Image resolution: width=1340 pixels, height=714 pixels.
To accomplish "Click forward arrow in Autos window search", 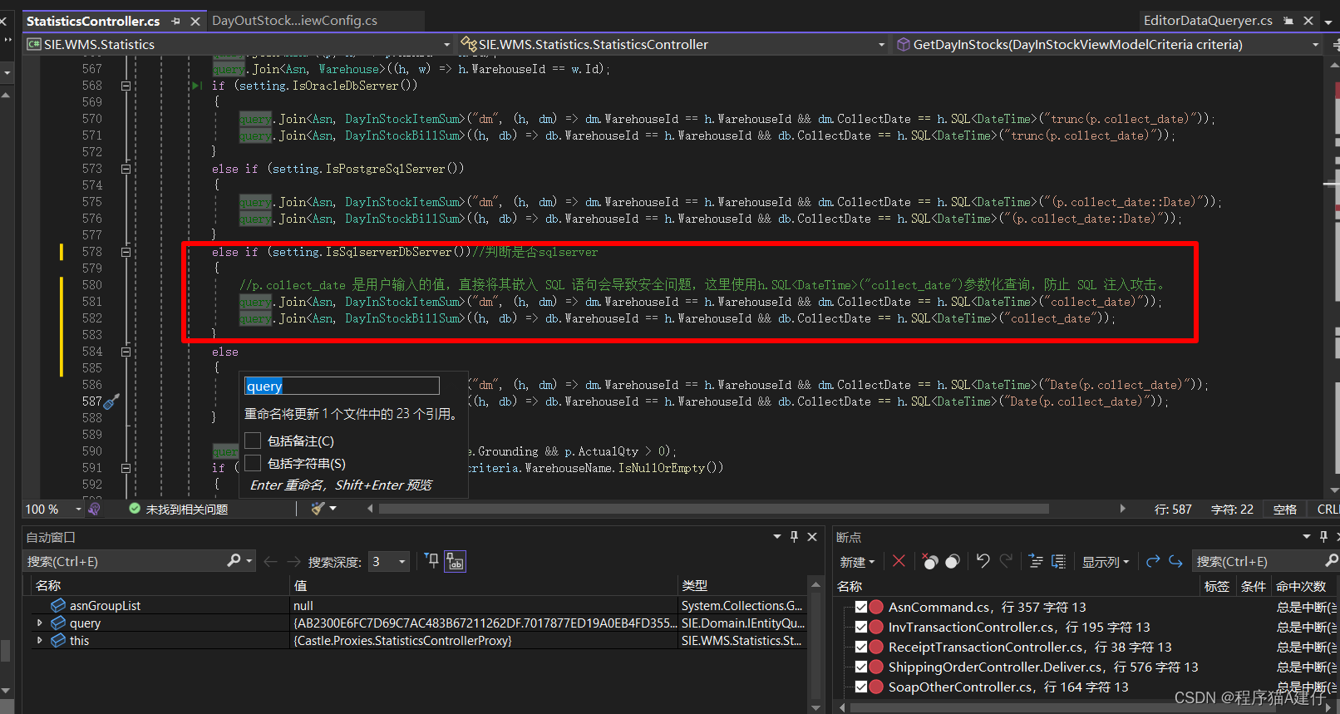I will click(x=293, y=562).
